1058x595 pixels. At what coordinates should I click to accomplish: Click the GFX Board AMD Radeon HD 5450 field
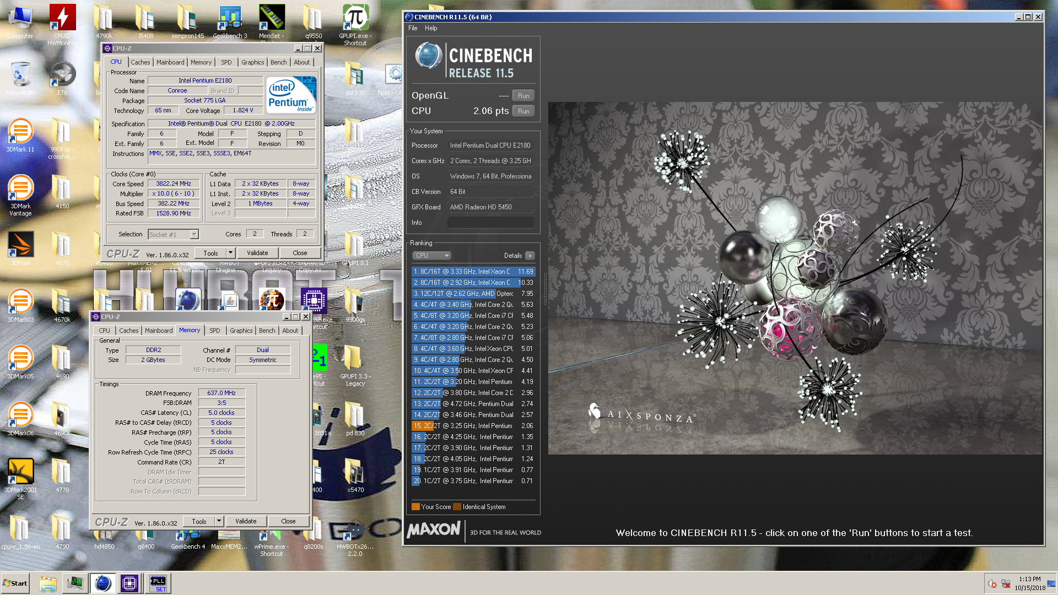(490, 207)
